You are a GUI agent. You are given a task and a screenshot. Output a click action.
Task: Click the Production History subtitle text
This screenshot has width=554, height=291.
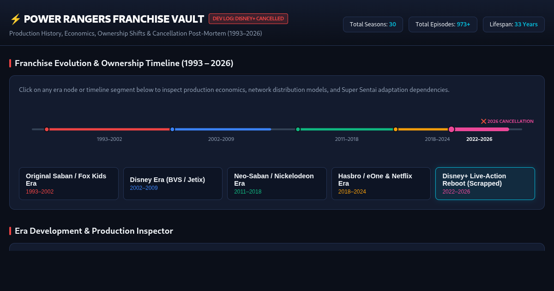point(136,33)
